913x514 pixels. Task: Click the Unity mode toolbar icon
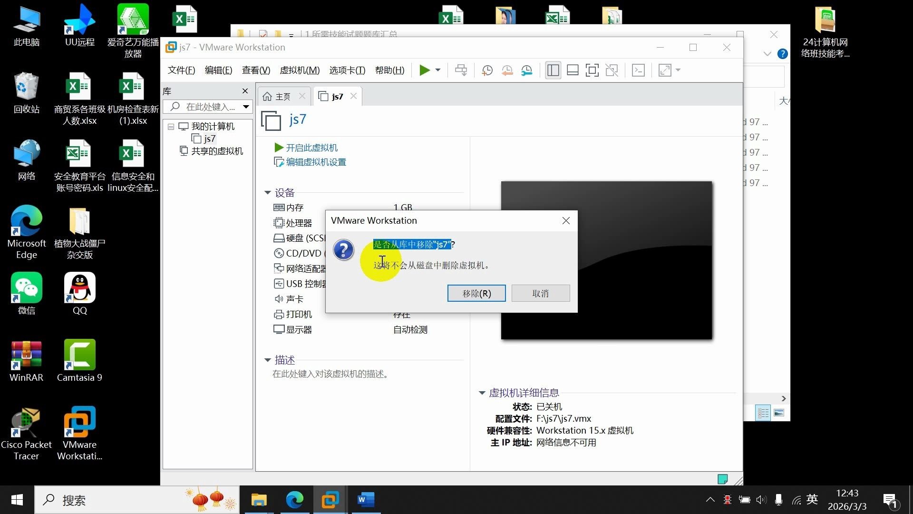612,70
